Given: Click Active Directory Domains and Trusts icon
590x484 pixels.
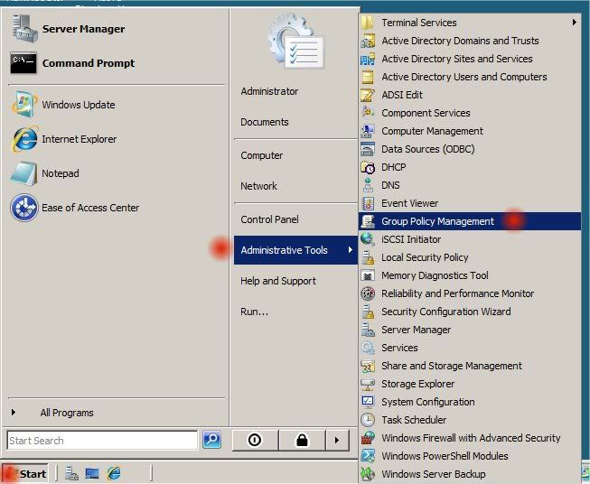Looking at the screenshot, I should [x=367, y=41].
